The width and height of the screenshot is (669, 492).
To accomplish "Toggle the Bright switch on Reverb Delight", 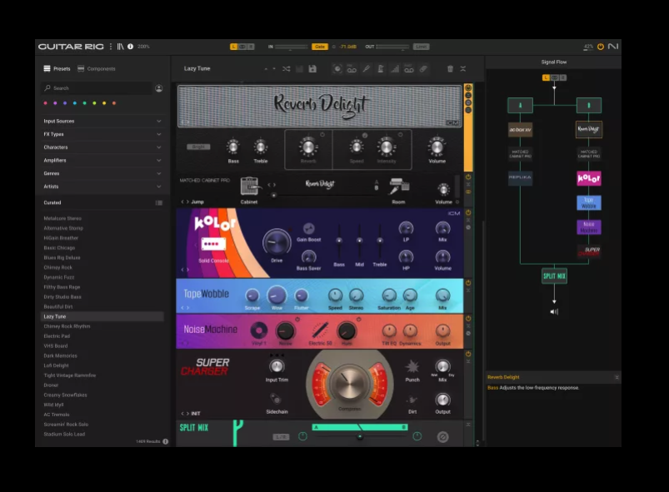I will tap(198, 147).
